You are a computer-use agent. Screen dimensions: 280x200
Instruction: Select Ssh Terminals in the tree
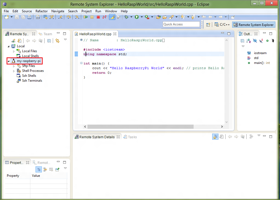(x=32, y=80)
